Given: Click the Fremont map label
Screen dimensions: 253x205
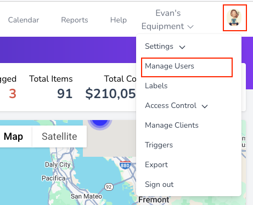Looking at the screenshot, I should point(154,200).
